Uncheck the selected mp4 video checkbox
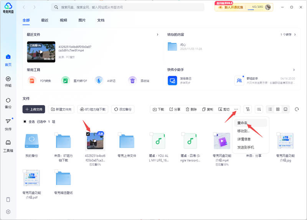The height and width of the screenshot is (220, 307). pyautogui.click(x=88, y=134)
